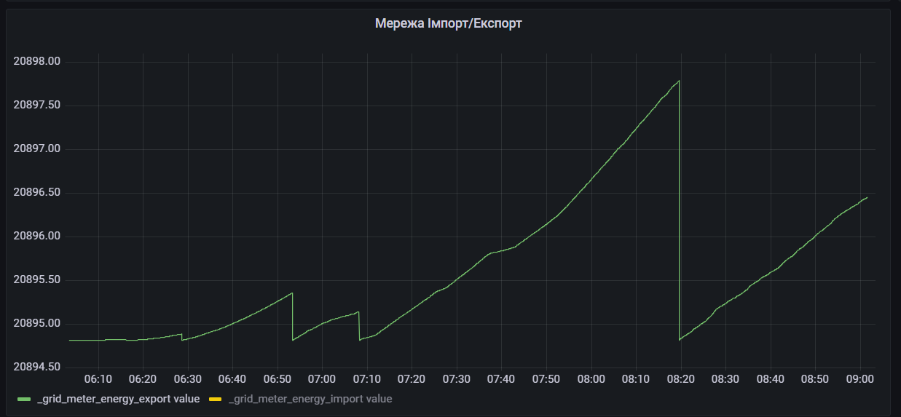The height and width of the screenshot is (417, 901).
Task: Click the export line's highest peak before 08:20
Action: tap(679, 81)
